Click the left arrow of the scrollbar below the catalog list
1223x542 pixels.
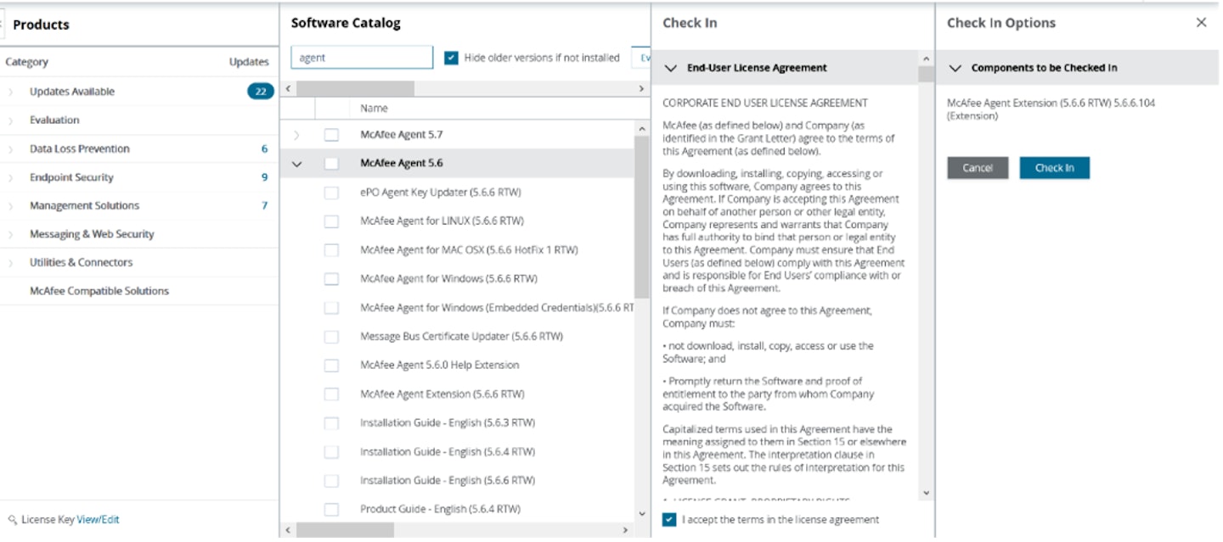(288, 530)
